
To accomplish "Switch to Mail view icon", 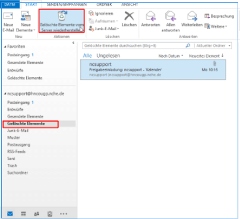I will coord(10,214).
